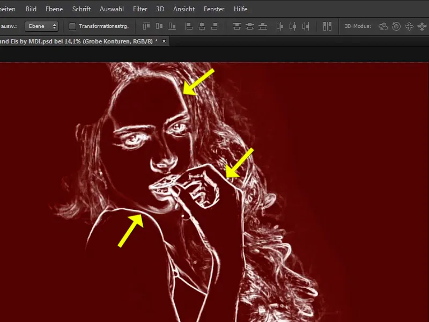
Task: Click the Align vertical centers icon
Action: point(159,26)
